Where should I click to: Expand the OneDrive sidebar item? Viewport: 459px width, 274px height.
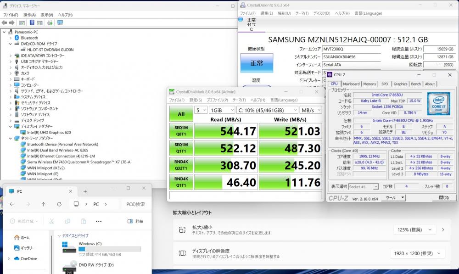[8, 258]
